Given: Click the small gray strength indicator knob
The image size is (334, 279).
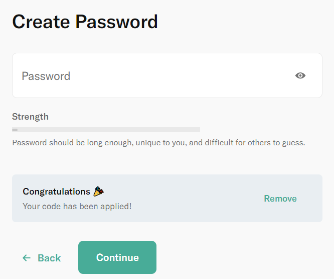Looking at the screenshot, I should coord(15,130).
